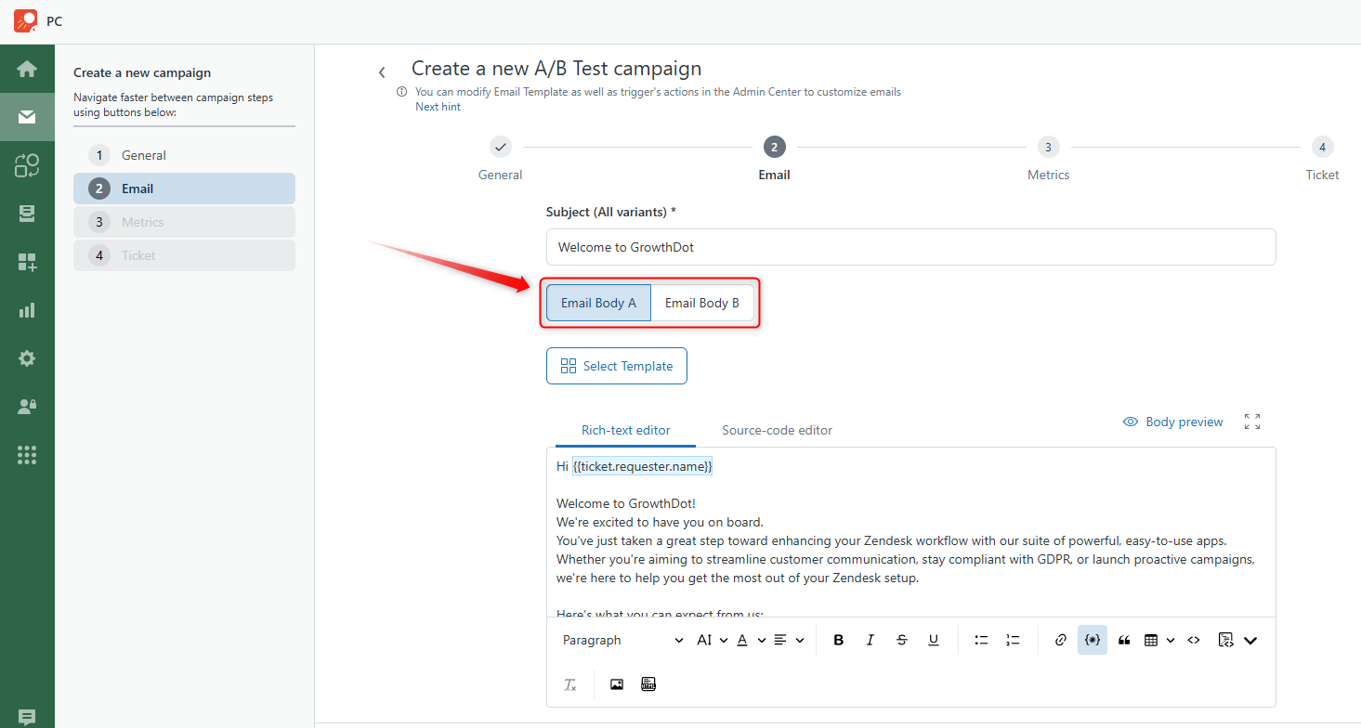Image resolution: width=1361 pixels, height=728 pixels.
Task: Switch to the Source-code editor tab
Action: [777, 430]
